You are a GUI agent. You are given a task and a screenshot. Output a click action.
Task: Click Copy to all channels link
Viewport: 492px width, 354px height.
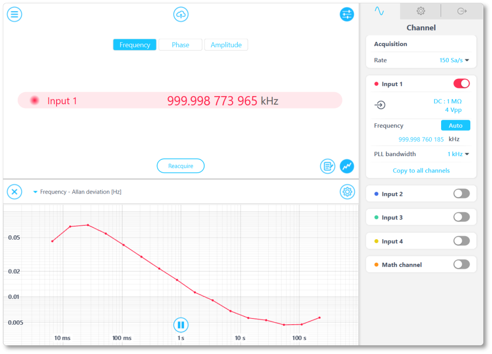tap(421, 171)
